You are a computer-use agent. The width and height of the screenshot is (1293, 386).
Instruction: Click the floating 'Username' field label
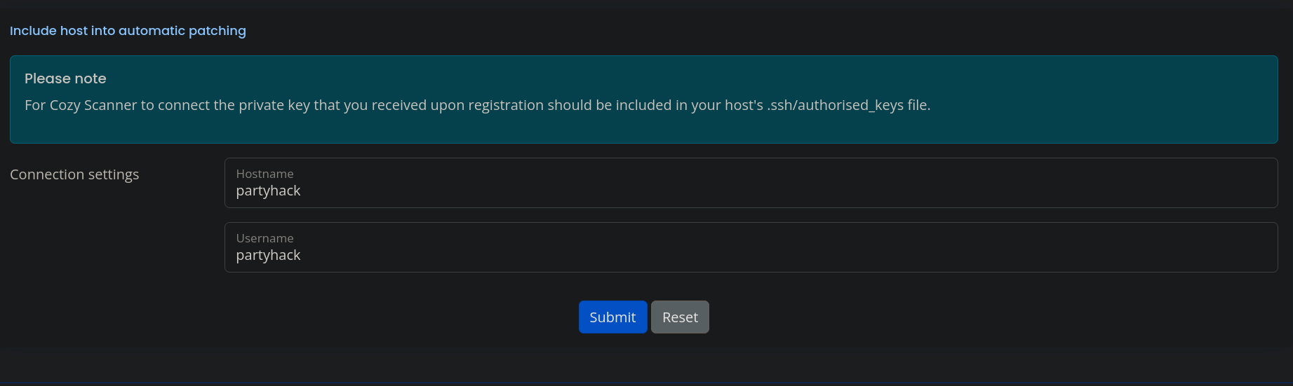click(x=264, y=238)
